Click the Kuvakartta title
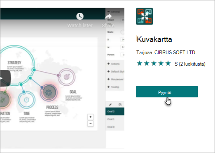 [154, 39]
